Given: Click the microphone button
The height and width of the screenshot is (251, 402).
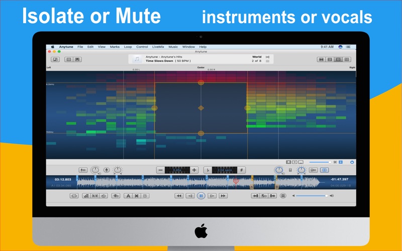Looking at the screenshot, I should click(107, 170).
